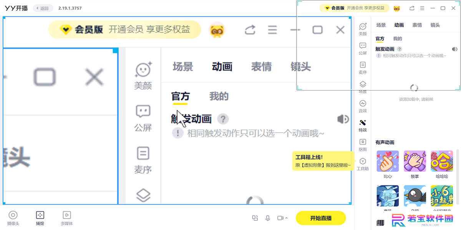The width and height of the screenshot is (461, 230).
Task: Open the 麦序 mic queue panel
Action: coord(363,68)
